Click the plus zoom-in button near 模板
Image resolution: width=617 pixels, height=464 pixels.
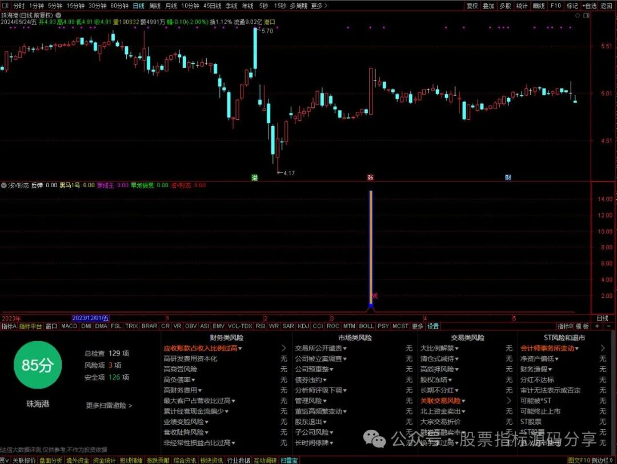(x=597, y=326)
